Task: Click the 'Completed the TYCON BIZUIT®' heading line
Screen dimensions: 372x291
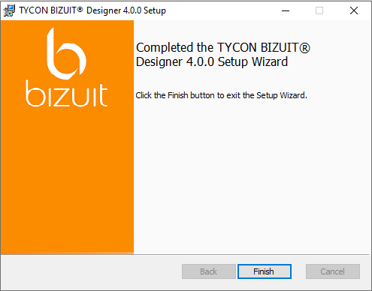Action: (x=223, y=47)
